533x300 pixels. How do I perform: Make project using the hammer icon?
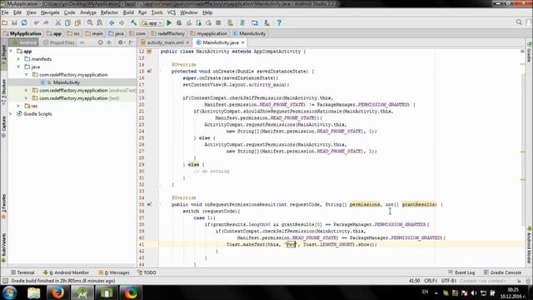pos(133,22)
